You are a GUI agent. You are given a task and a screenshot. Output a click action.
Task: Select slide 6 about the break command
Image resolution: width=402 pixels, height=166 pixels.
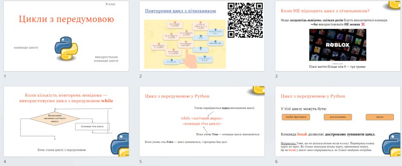tap(338, 121)
